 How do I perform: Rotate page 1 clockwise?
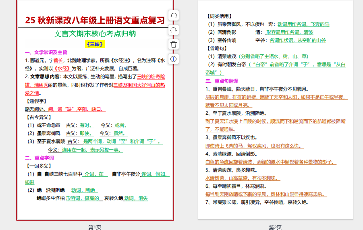174,30
